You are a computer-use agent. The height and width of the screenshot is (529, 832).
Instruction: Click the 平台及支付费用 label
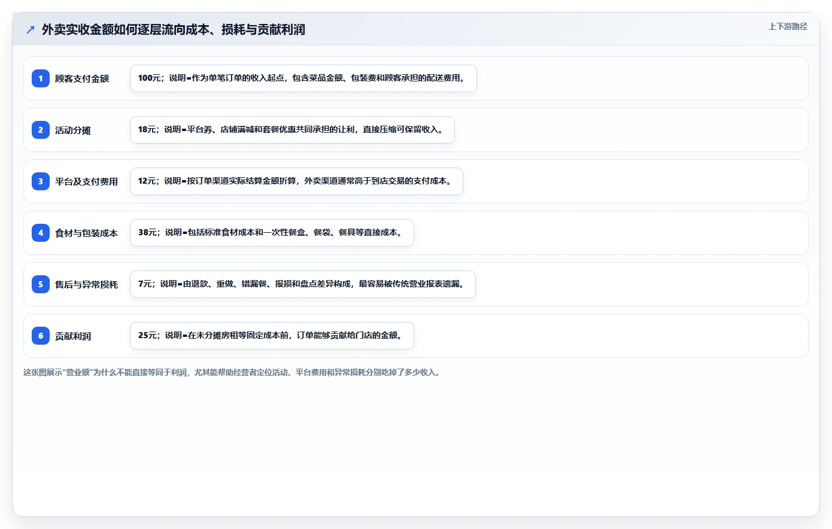point(86,181)
